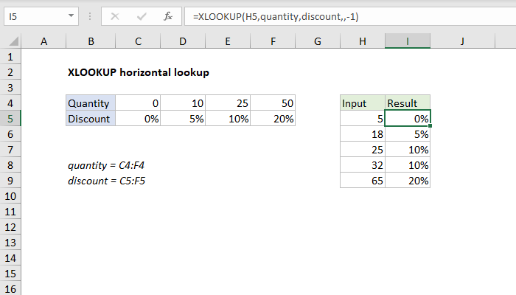Select row 3 header
The image size is (516, 295).
pos(10,88)
